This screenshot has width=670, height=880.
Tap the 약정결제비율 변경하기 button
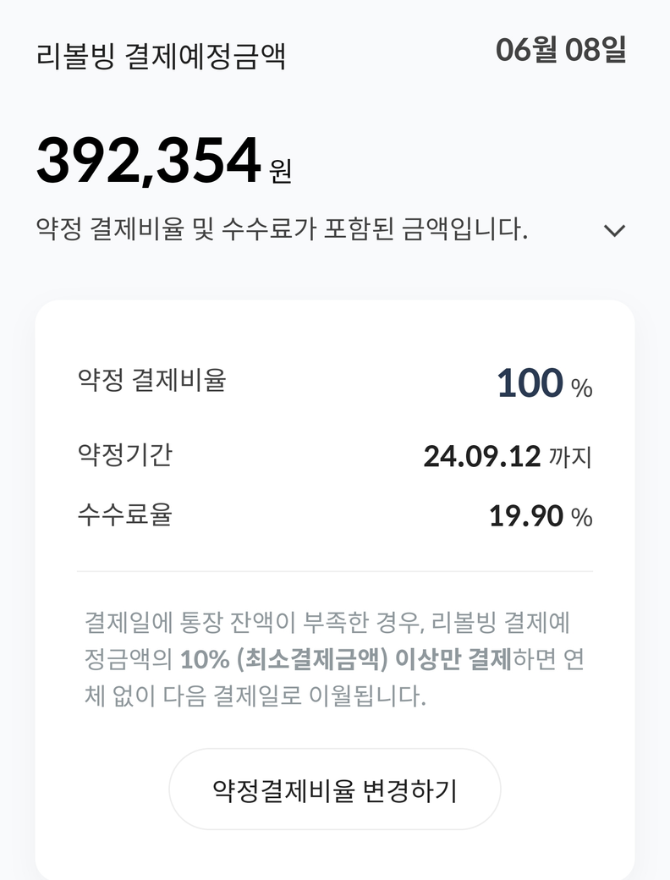[335, 789]
